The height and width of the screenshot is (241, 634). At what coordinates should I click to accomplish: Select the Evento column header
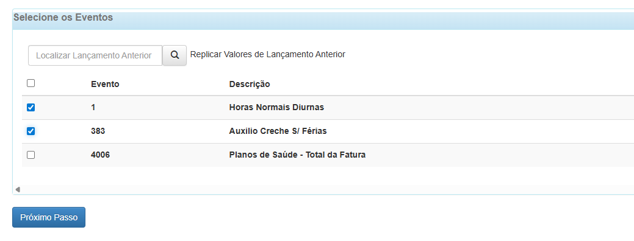105,84
